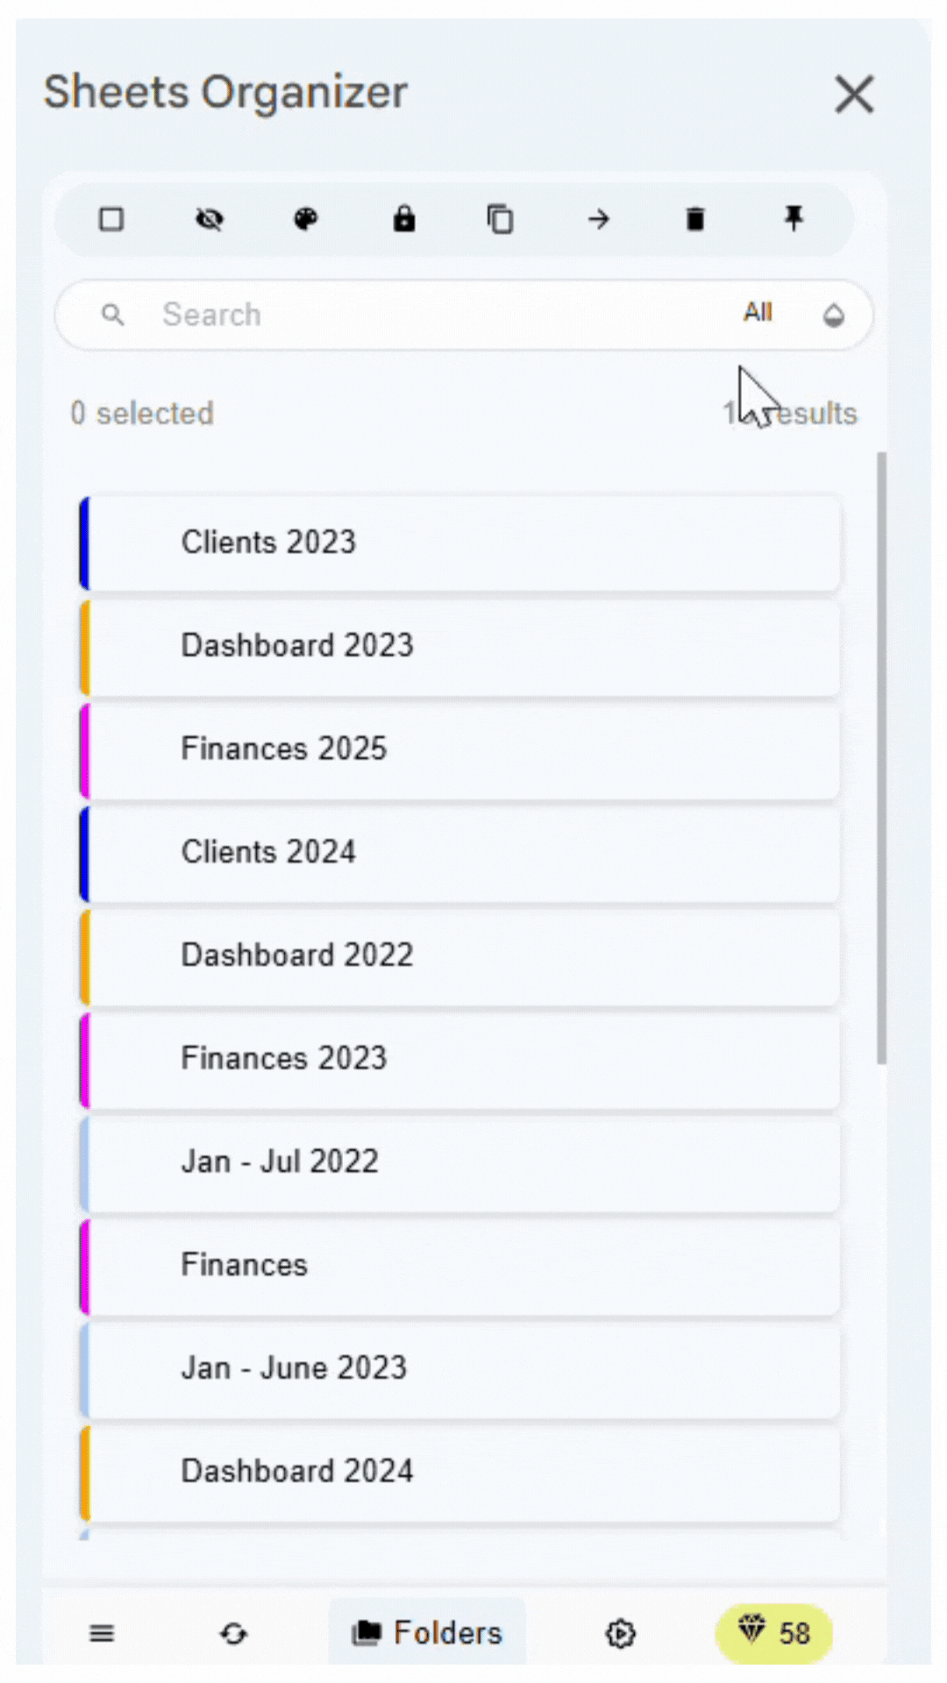Hide selected sheets with the eye-off icon
The height and width of the screenshot is (1683, 947).
coord(210,220)
